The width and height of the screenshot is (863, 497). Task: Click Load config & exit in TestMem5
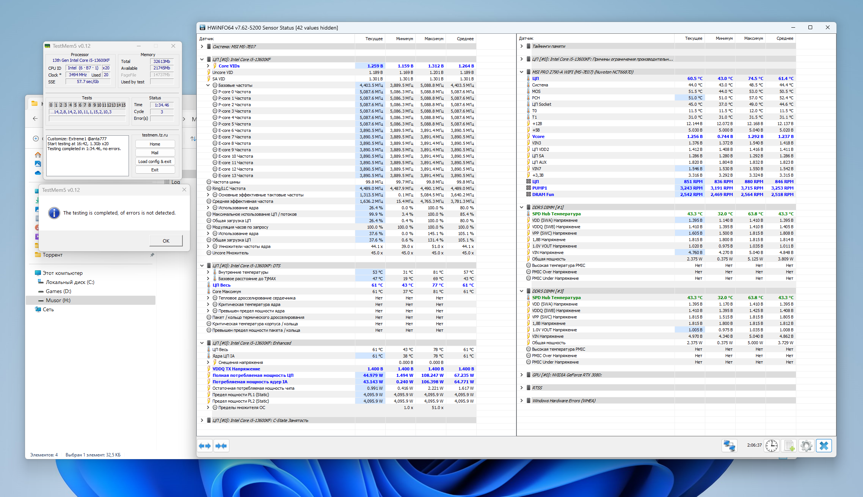point(155,161)
